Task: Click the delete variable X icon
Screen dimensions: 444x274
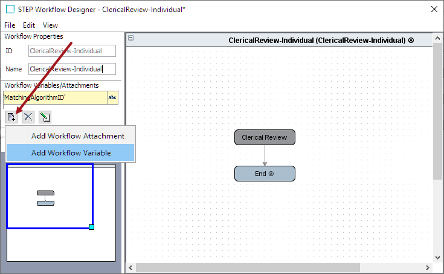Action: 28,117
